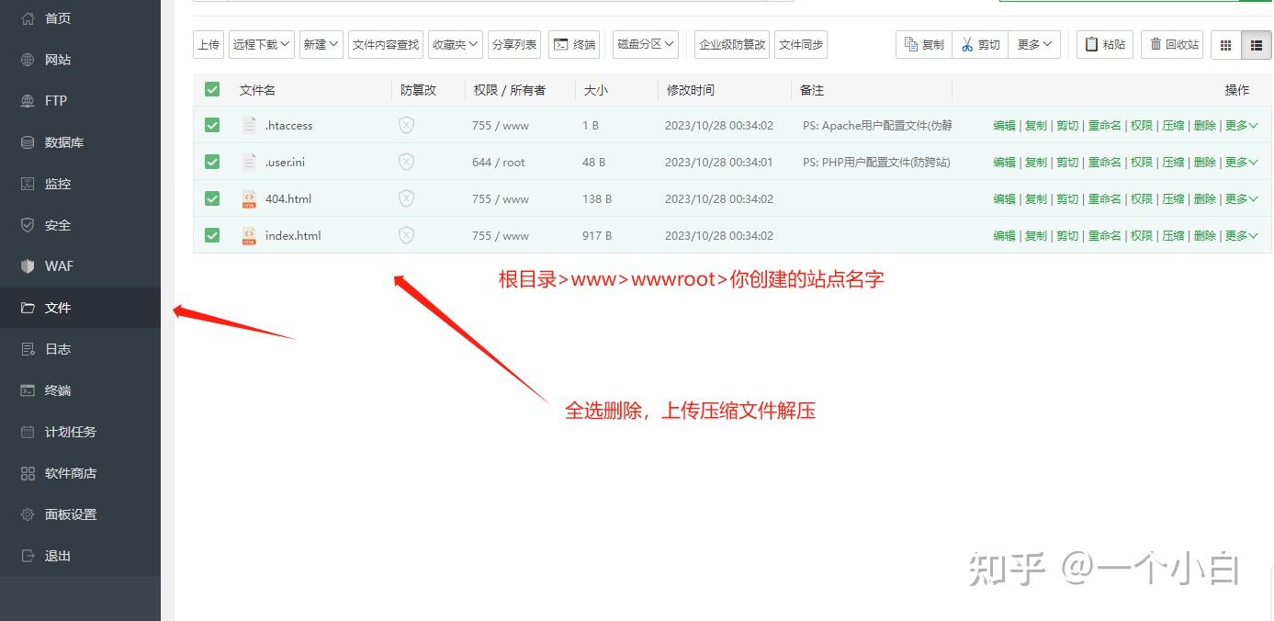Click the 剪切 scissors button in toolbar
This screenshot has width=1274, height=621.
point(980,44)
